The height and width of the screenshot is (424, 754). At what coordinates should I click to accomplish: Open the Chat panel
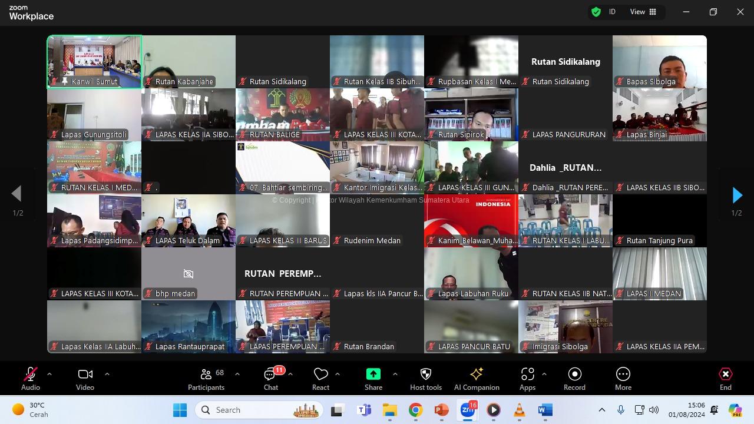[271, 379]
